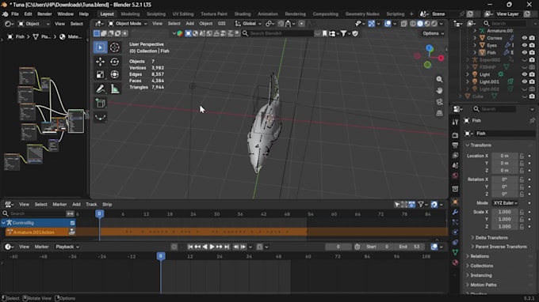The height and width of the screenshot is (302, 539).
Task: Expand the Relations panel
Action: (x=480, y=256)
